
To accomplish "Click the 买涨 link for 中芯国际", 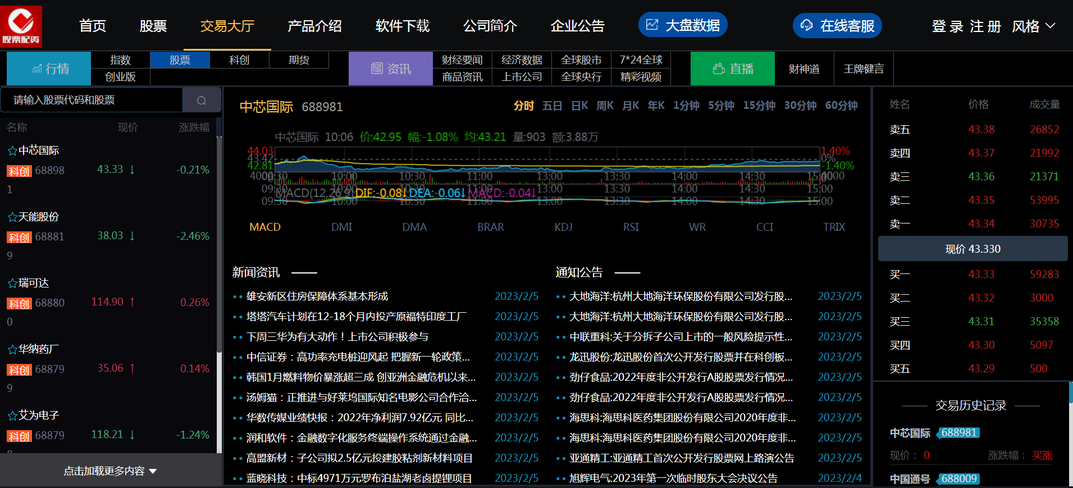I will click(1042, 455).
